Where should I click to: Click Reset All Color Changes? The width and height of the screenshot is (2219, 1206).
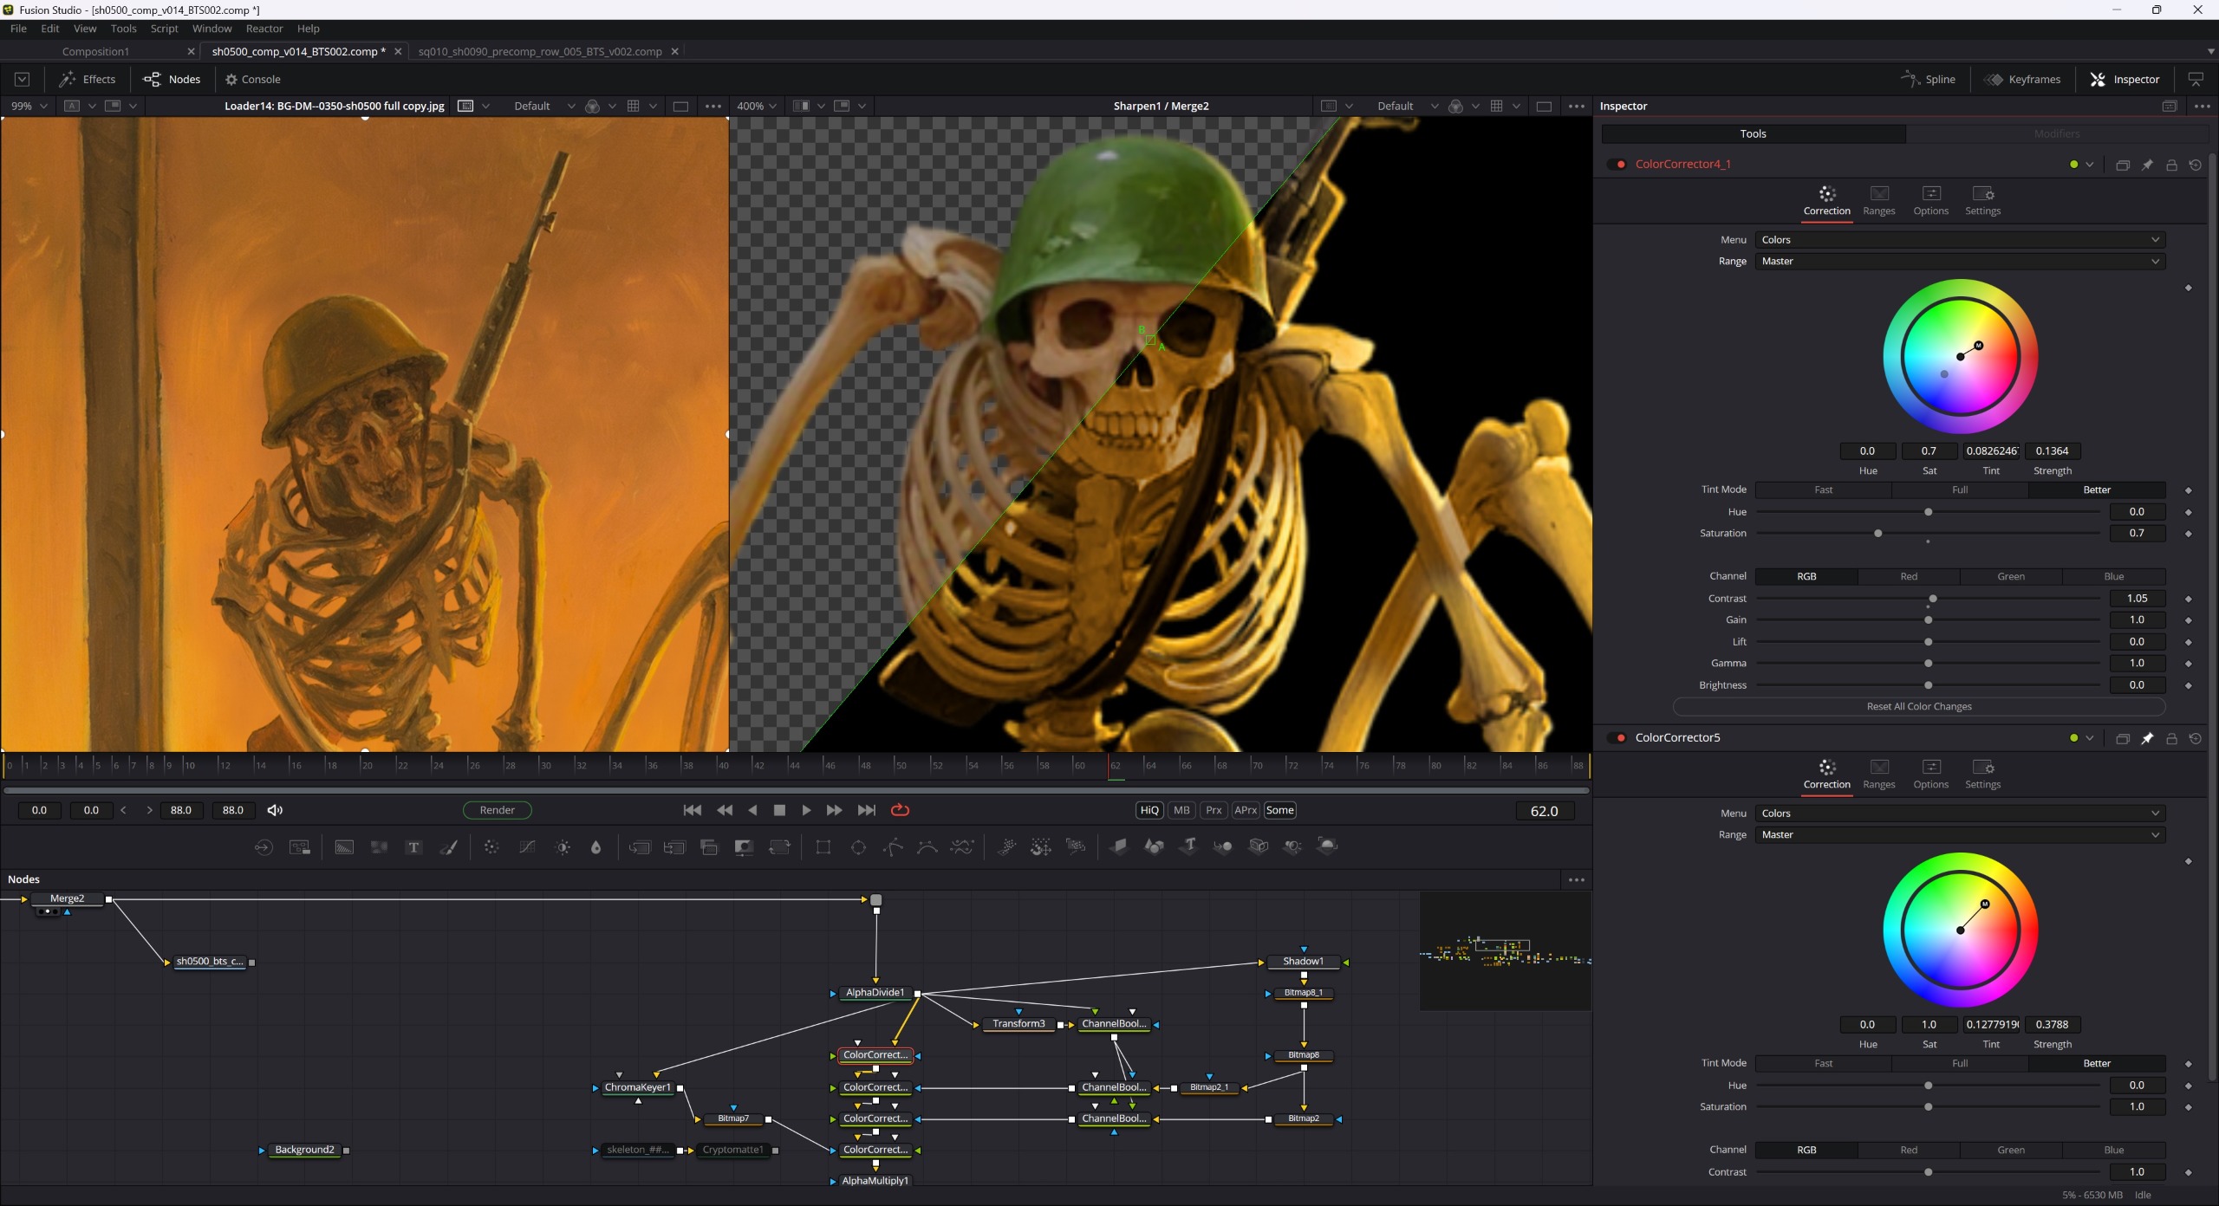[x=1919, y=707]
